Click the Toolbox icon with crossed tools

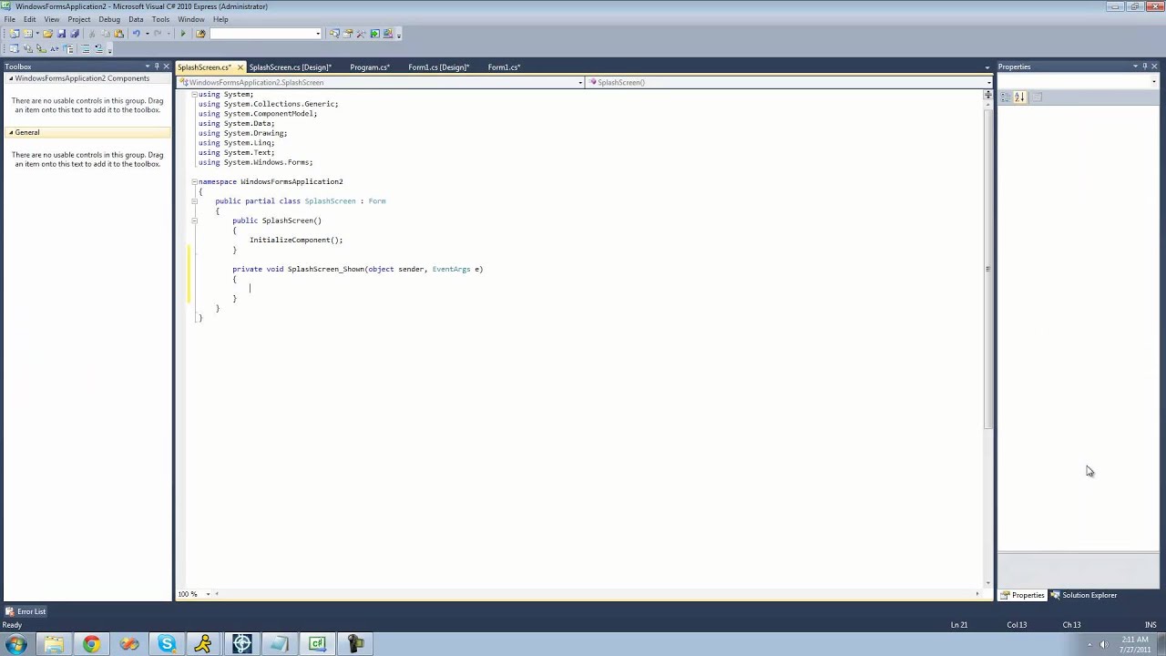pos(361,34)
